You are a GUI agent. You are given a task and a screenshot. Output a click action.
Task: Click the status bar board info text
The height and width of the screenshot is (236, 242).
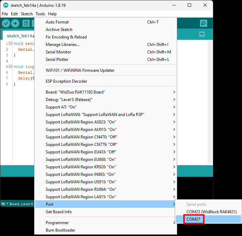tap(17, 204)
